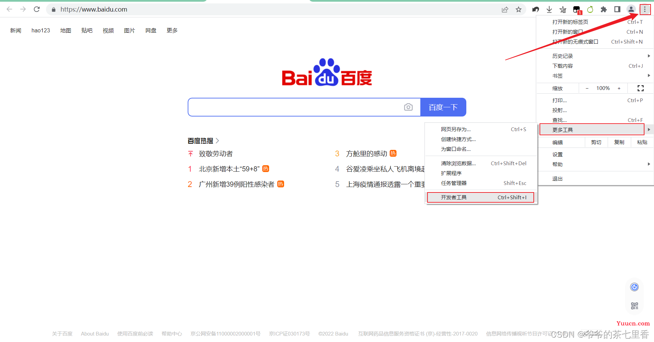The image size is (654, 342).
Task: Open hot search 北京新增本土“59+8”
Action: [229, 169]
